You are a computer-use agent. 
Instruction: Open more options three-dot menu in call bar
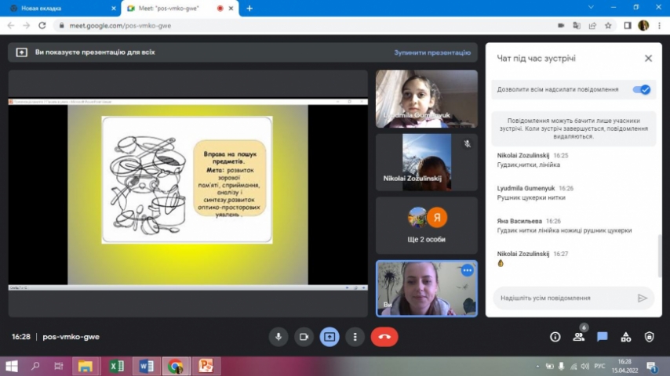pyautogui.click(x=355, y=337)
